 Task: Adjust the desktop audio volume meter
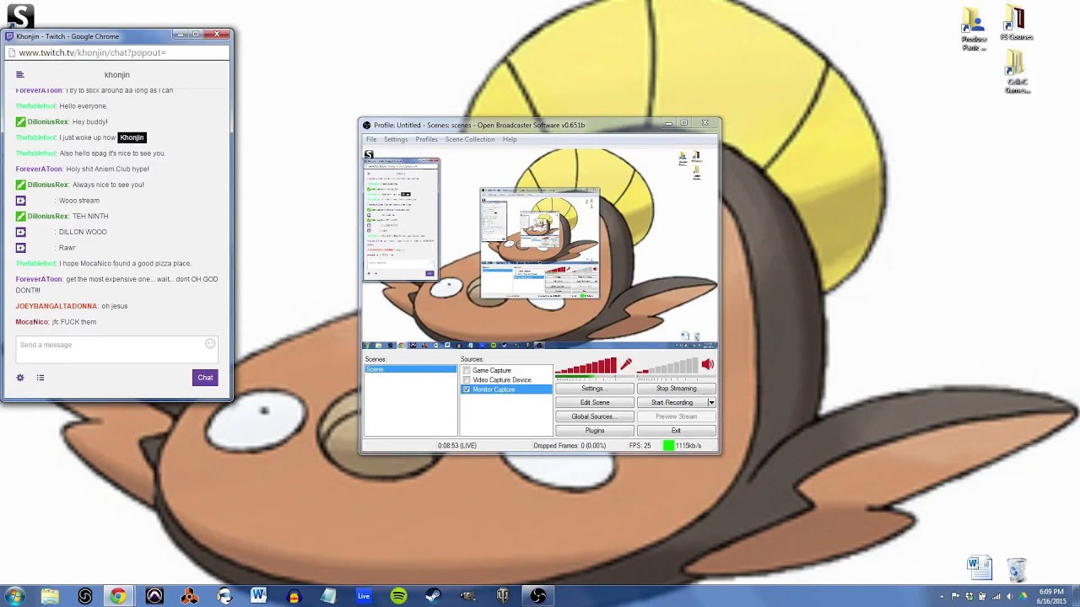click(667, 366)
